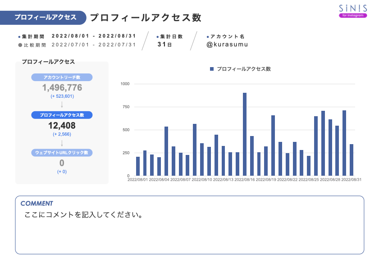Click the 比較期間 bullet indicator

tap(19, 44)
